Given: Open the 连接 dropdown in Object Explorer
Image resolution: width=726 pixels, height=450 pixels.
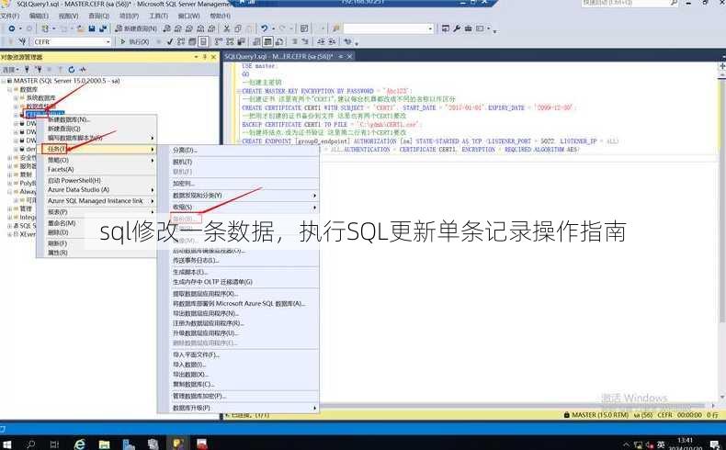Looking at the screenshot, I should coord(11,70).
